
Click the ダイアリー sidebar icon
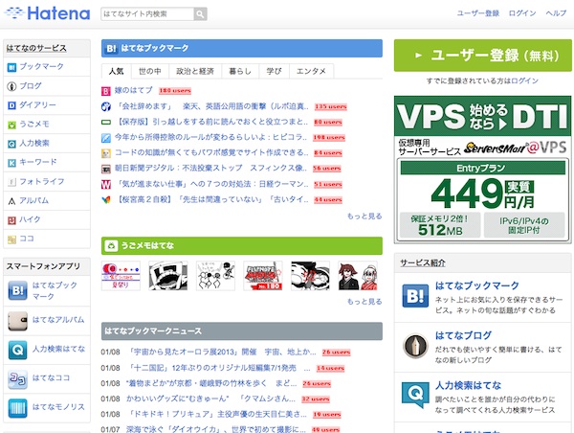(x=11, y=105)
